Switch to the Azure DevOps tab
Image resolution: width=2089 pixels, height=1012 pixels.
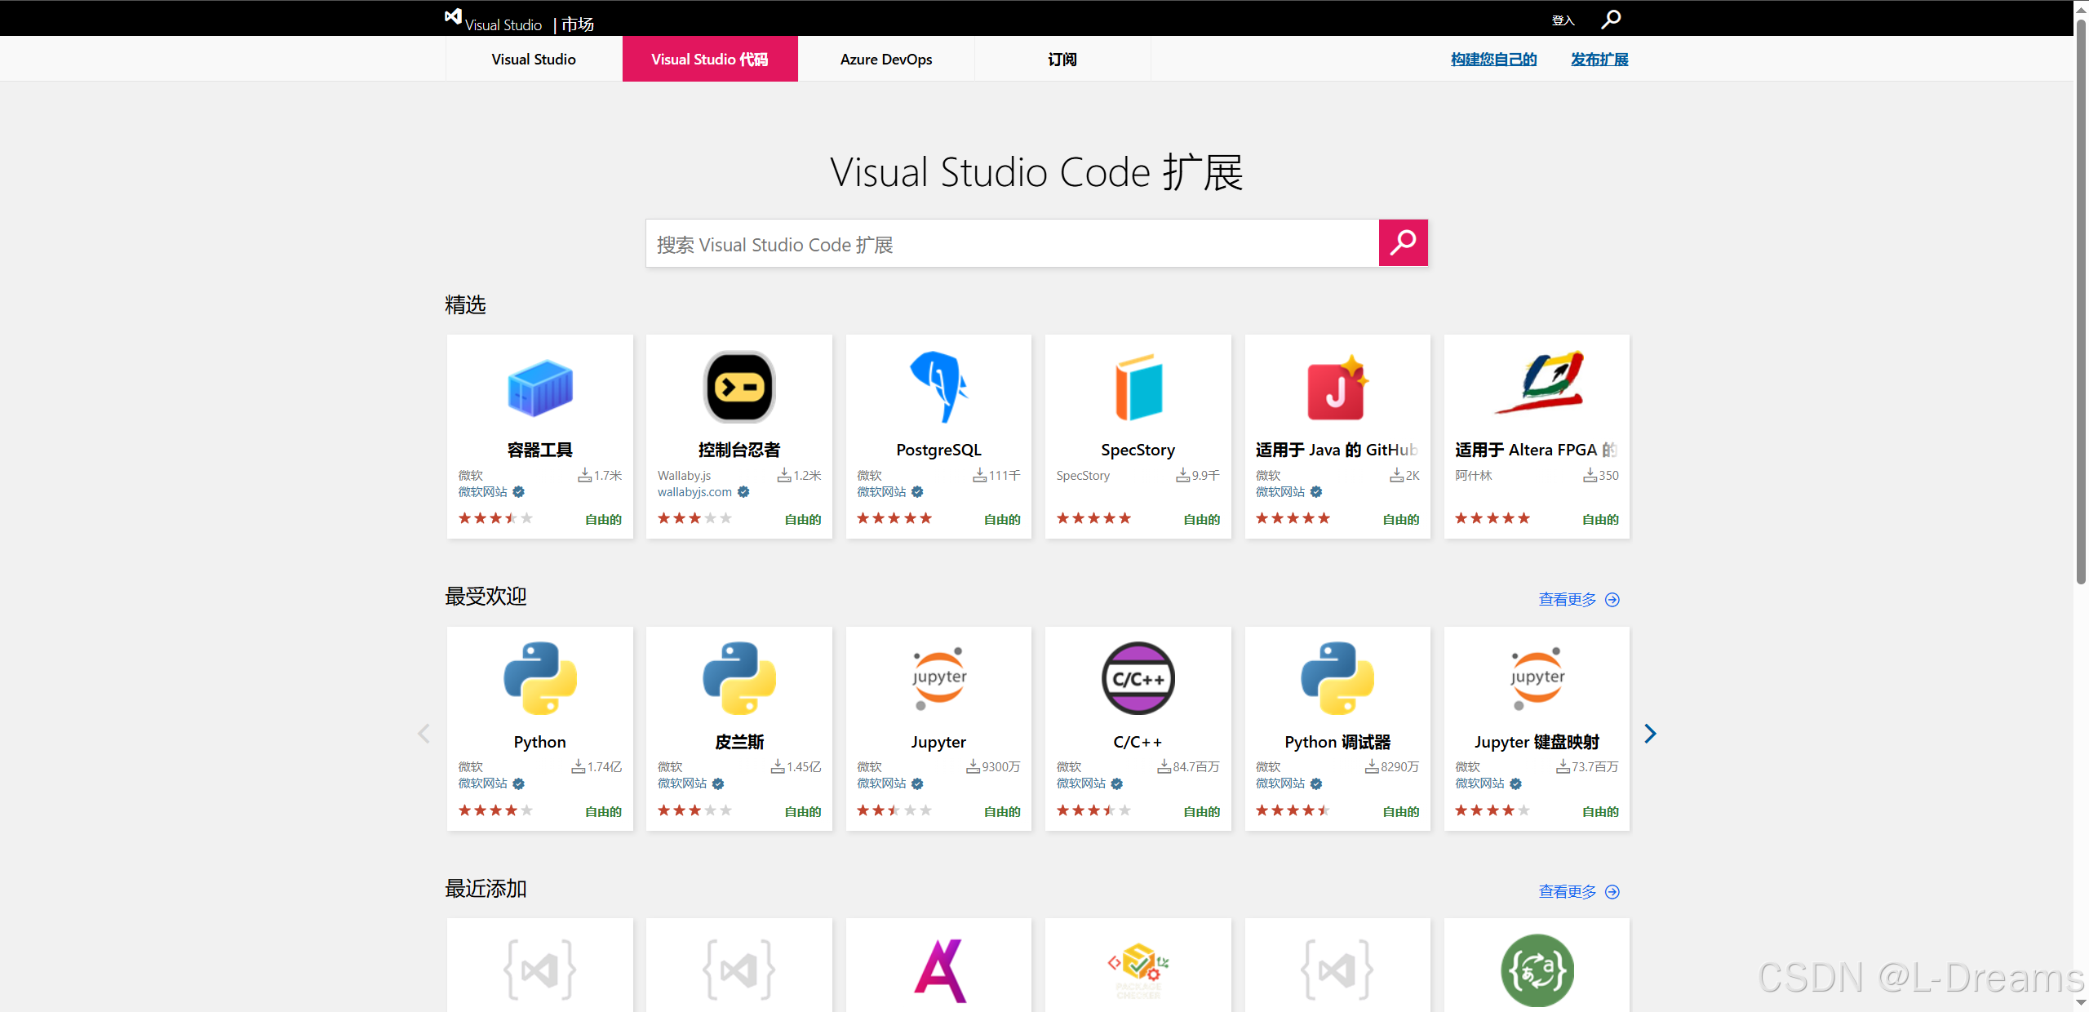click(x=886, y=60)
